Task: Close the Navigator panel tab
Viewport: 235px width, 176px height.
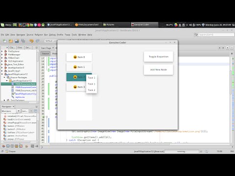Action: pos(13,107)
